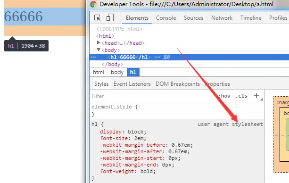289x183 pixels.
Task: Click the user agent stylesheet label
Action: 230,124
